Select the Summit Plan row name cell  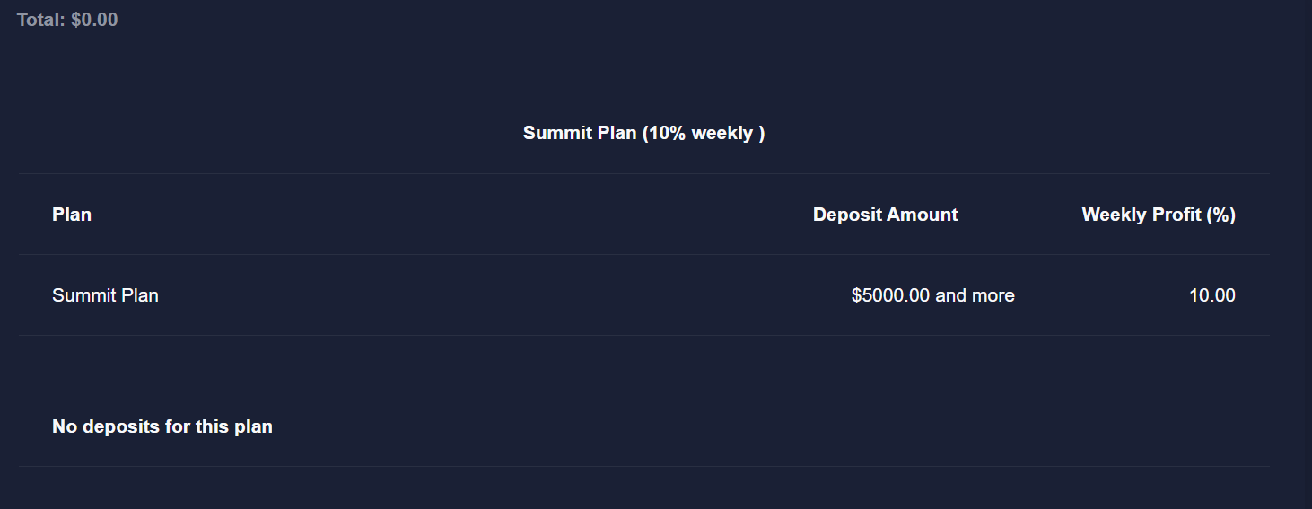pyautogui.click(x=105, y=295)
